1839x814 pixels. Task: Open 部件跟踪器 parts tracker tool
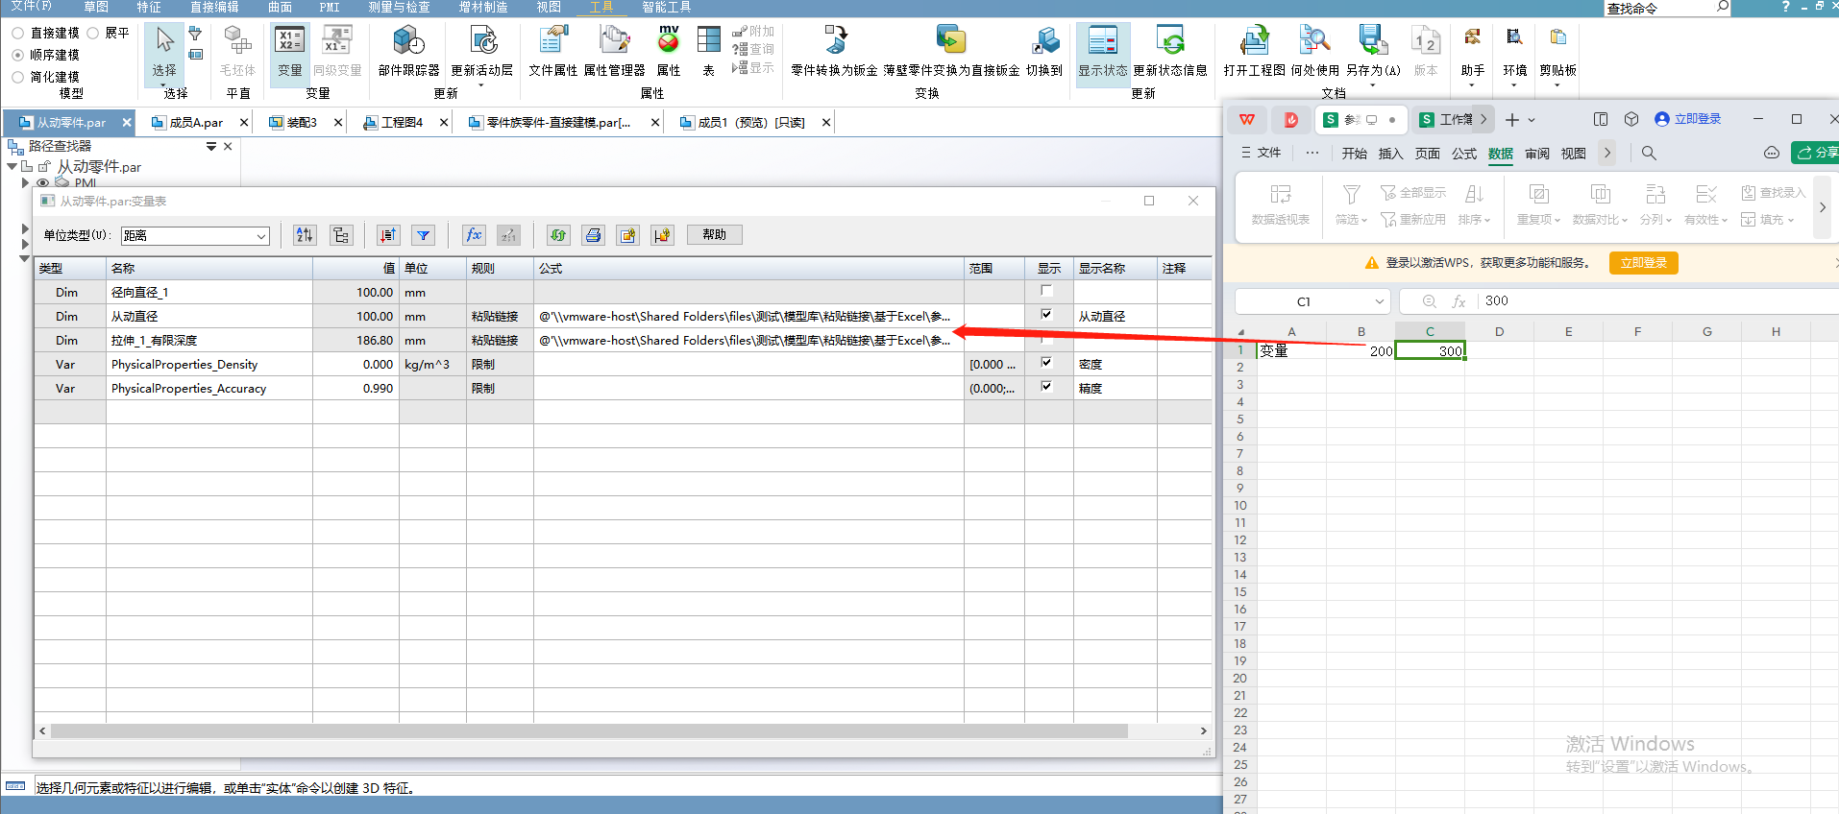coord(408,51)
